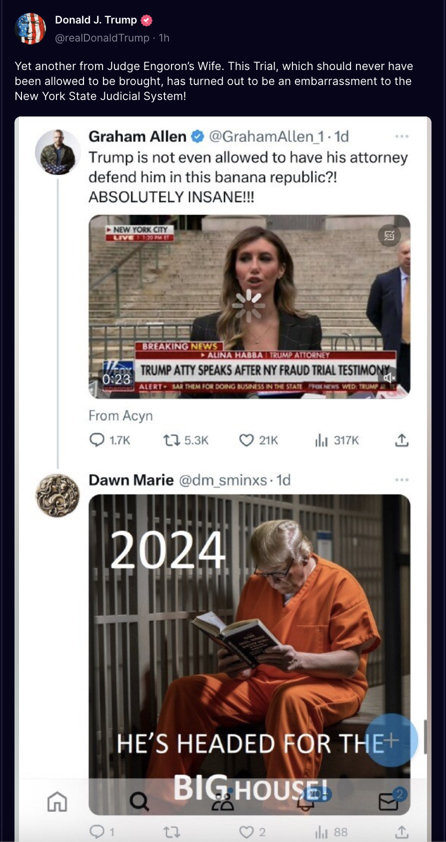Open @GrahamAllen_1 profile handle
The image size is (446, 842).
(266, 136)
